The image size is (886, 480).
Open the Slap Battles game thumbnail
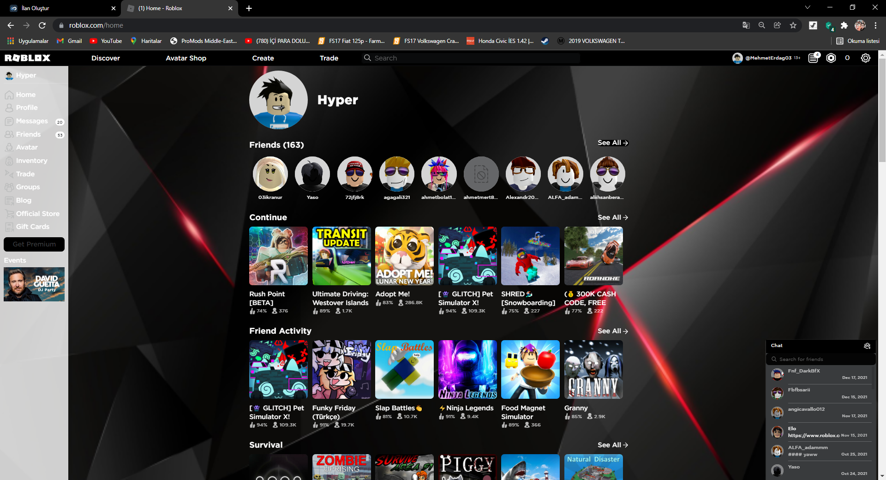pyautogui.click(x=404, y=370)
